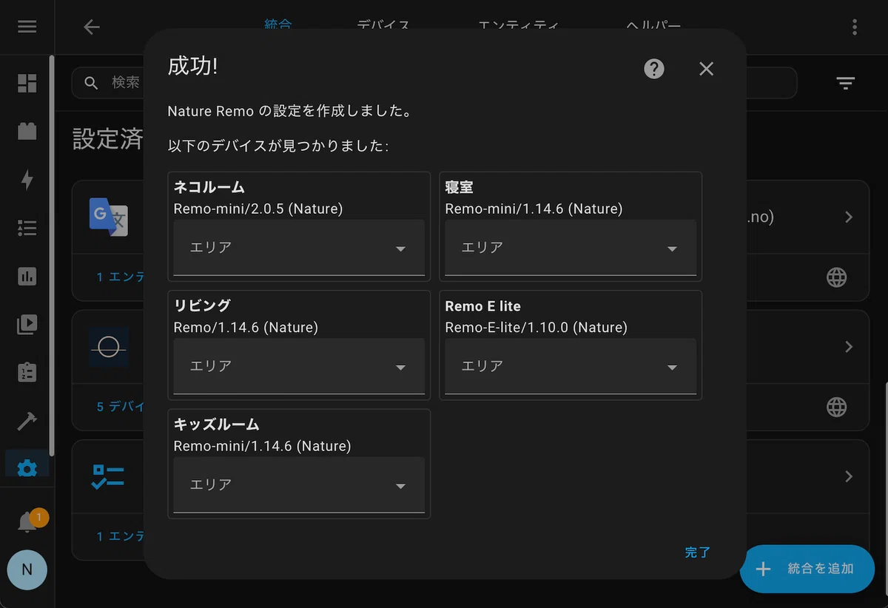Click the sidebar vertical scrollbar
The height and width of the screenshot is (608, 888).
(51, 255)
